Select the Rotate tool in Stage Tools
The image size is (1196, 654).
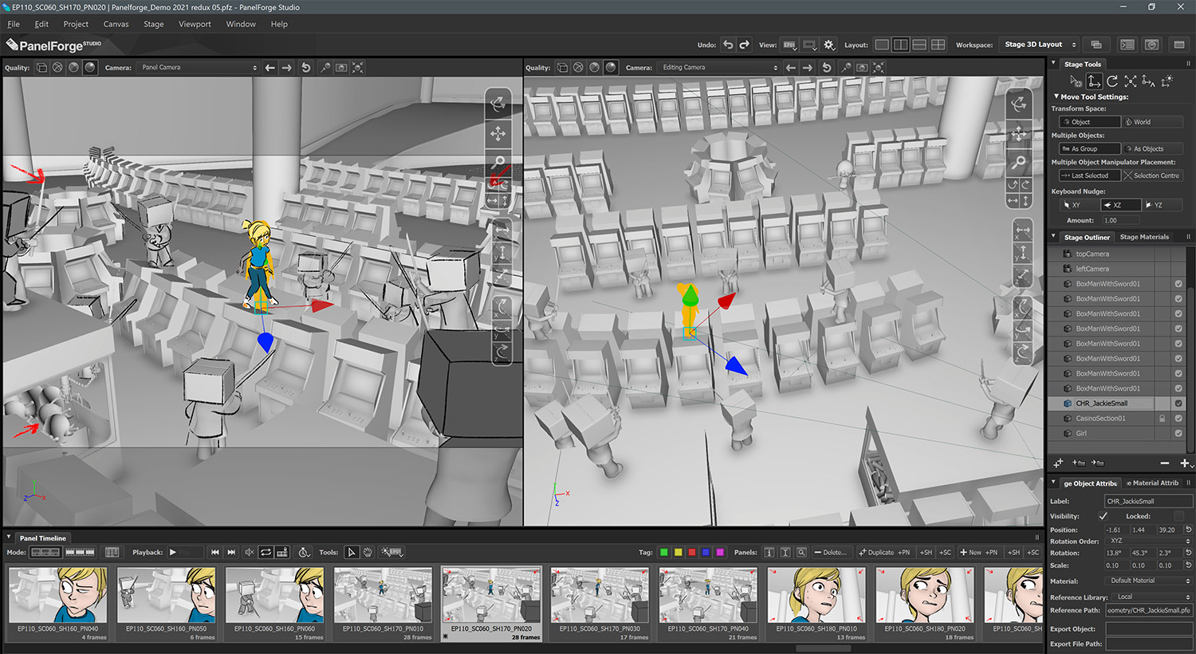[x=1112, y=81]
